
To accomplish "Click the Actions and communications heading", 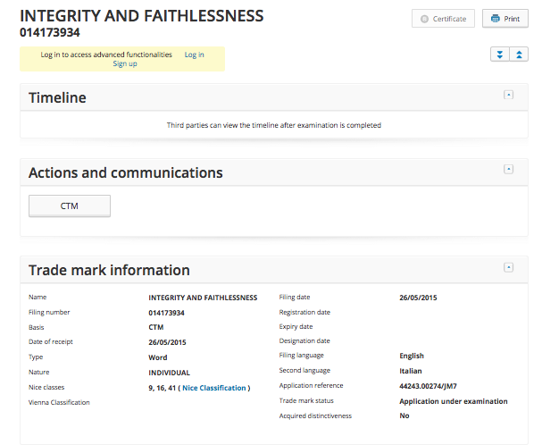I will click(126, 172).
